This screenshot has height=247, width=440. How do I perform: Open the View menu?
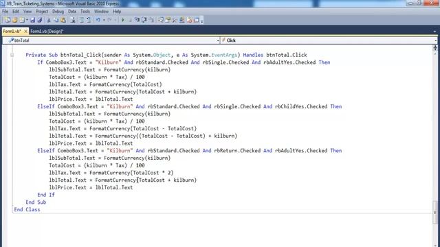point(27,12)
